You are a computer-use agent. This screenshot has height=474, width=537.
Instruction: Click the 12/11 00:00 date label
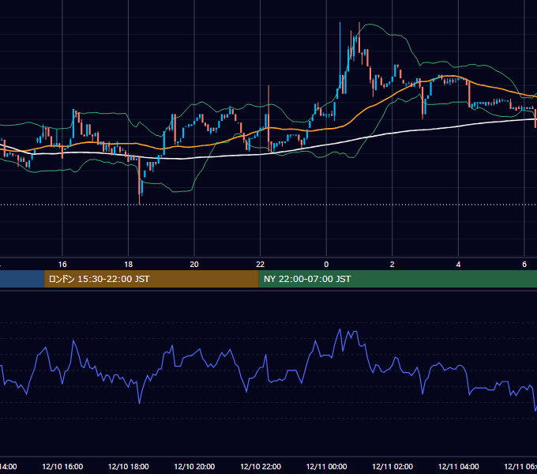(326, 466)
